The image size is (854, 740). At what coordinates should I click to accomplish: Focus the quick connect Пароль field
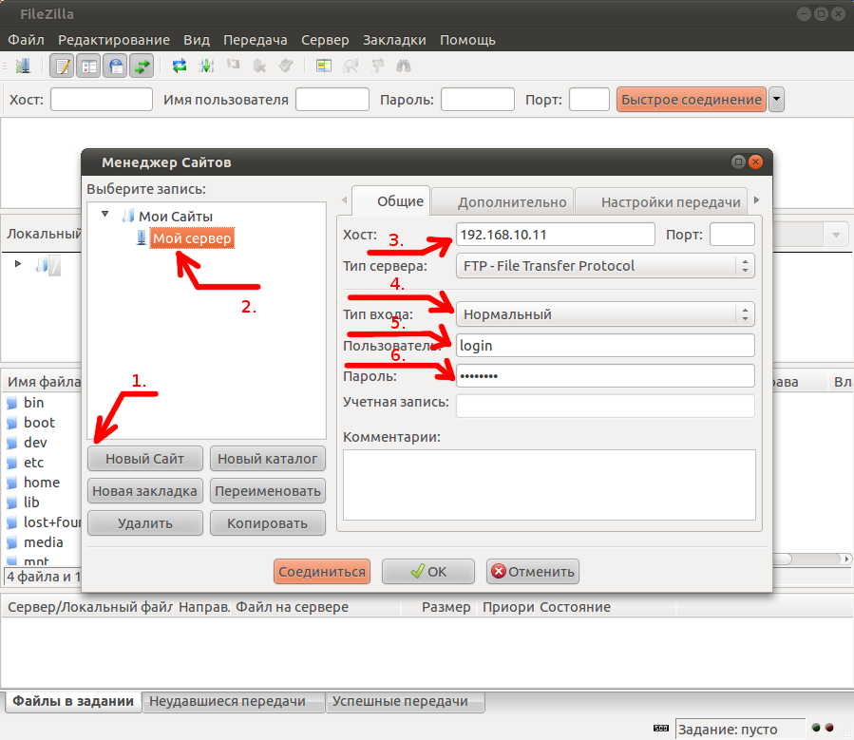[x=478, y=100]
